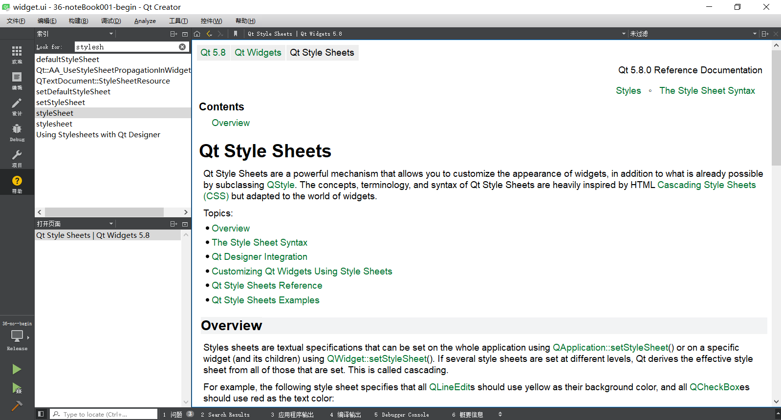Open the 文件 menu
This screenshot has height=420, width=781.
(16, 21)
